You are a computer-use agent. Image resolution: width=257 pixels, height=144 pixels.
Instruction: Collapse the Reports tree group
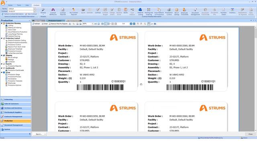coord(2,64)
